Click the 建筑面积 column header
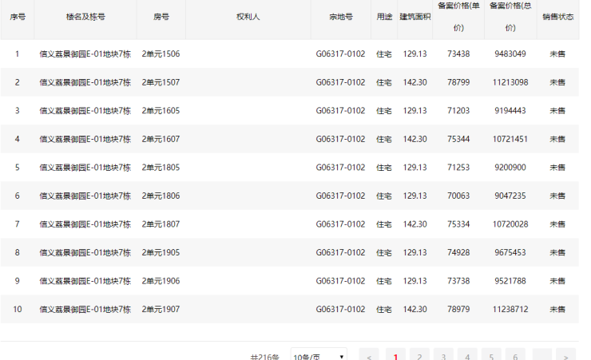The image size is (591, 360). (x=415, y=17)
